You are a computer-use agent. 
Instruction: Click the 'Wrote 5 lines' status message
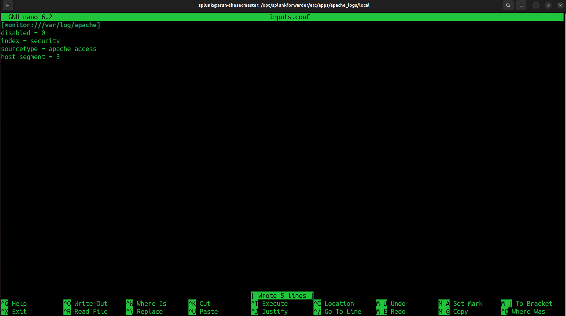(x=282, y=295)
